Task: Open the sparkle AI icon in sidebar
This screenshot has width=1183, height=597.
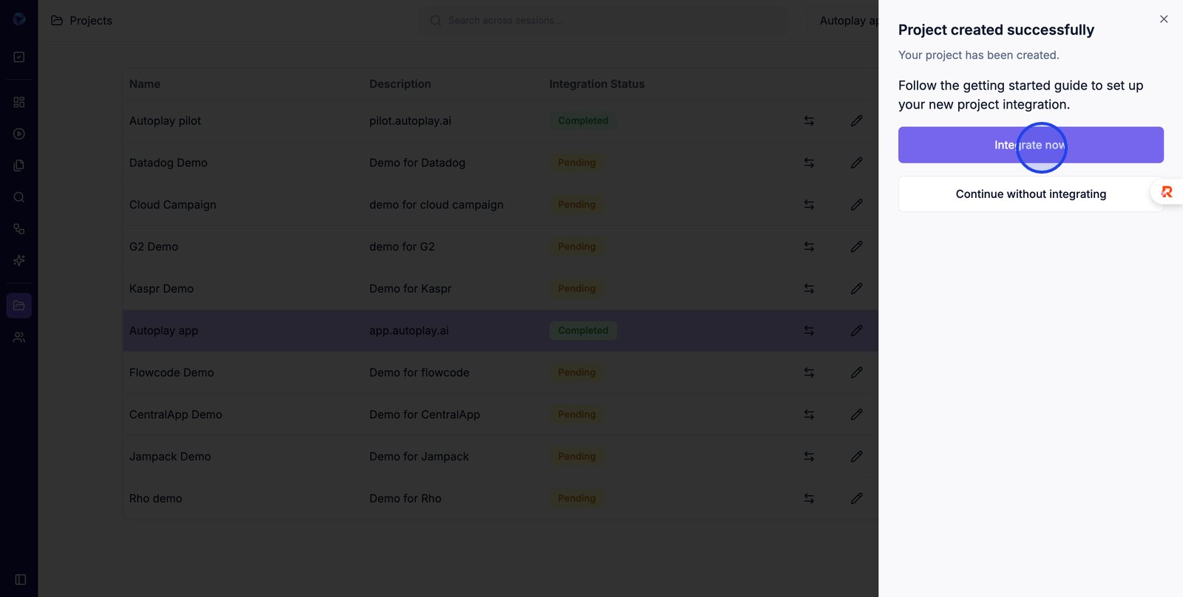Action: pos(19,260)
